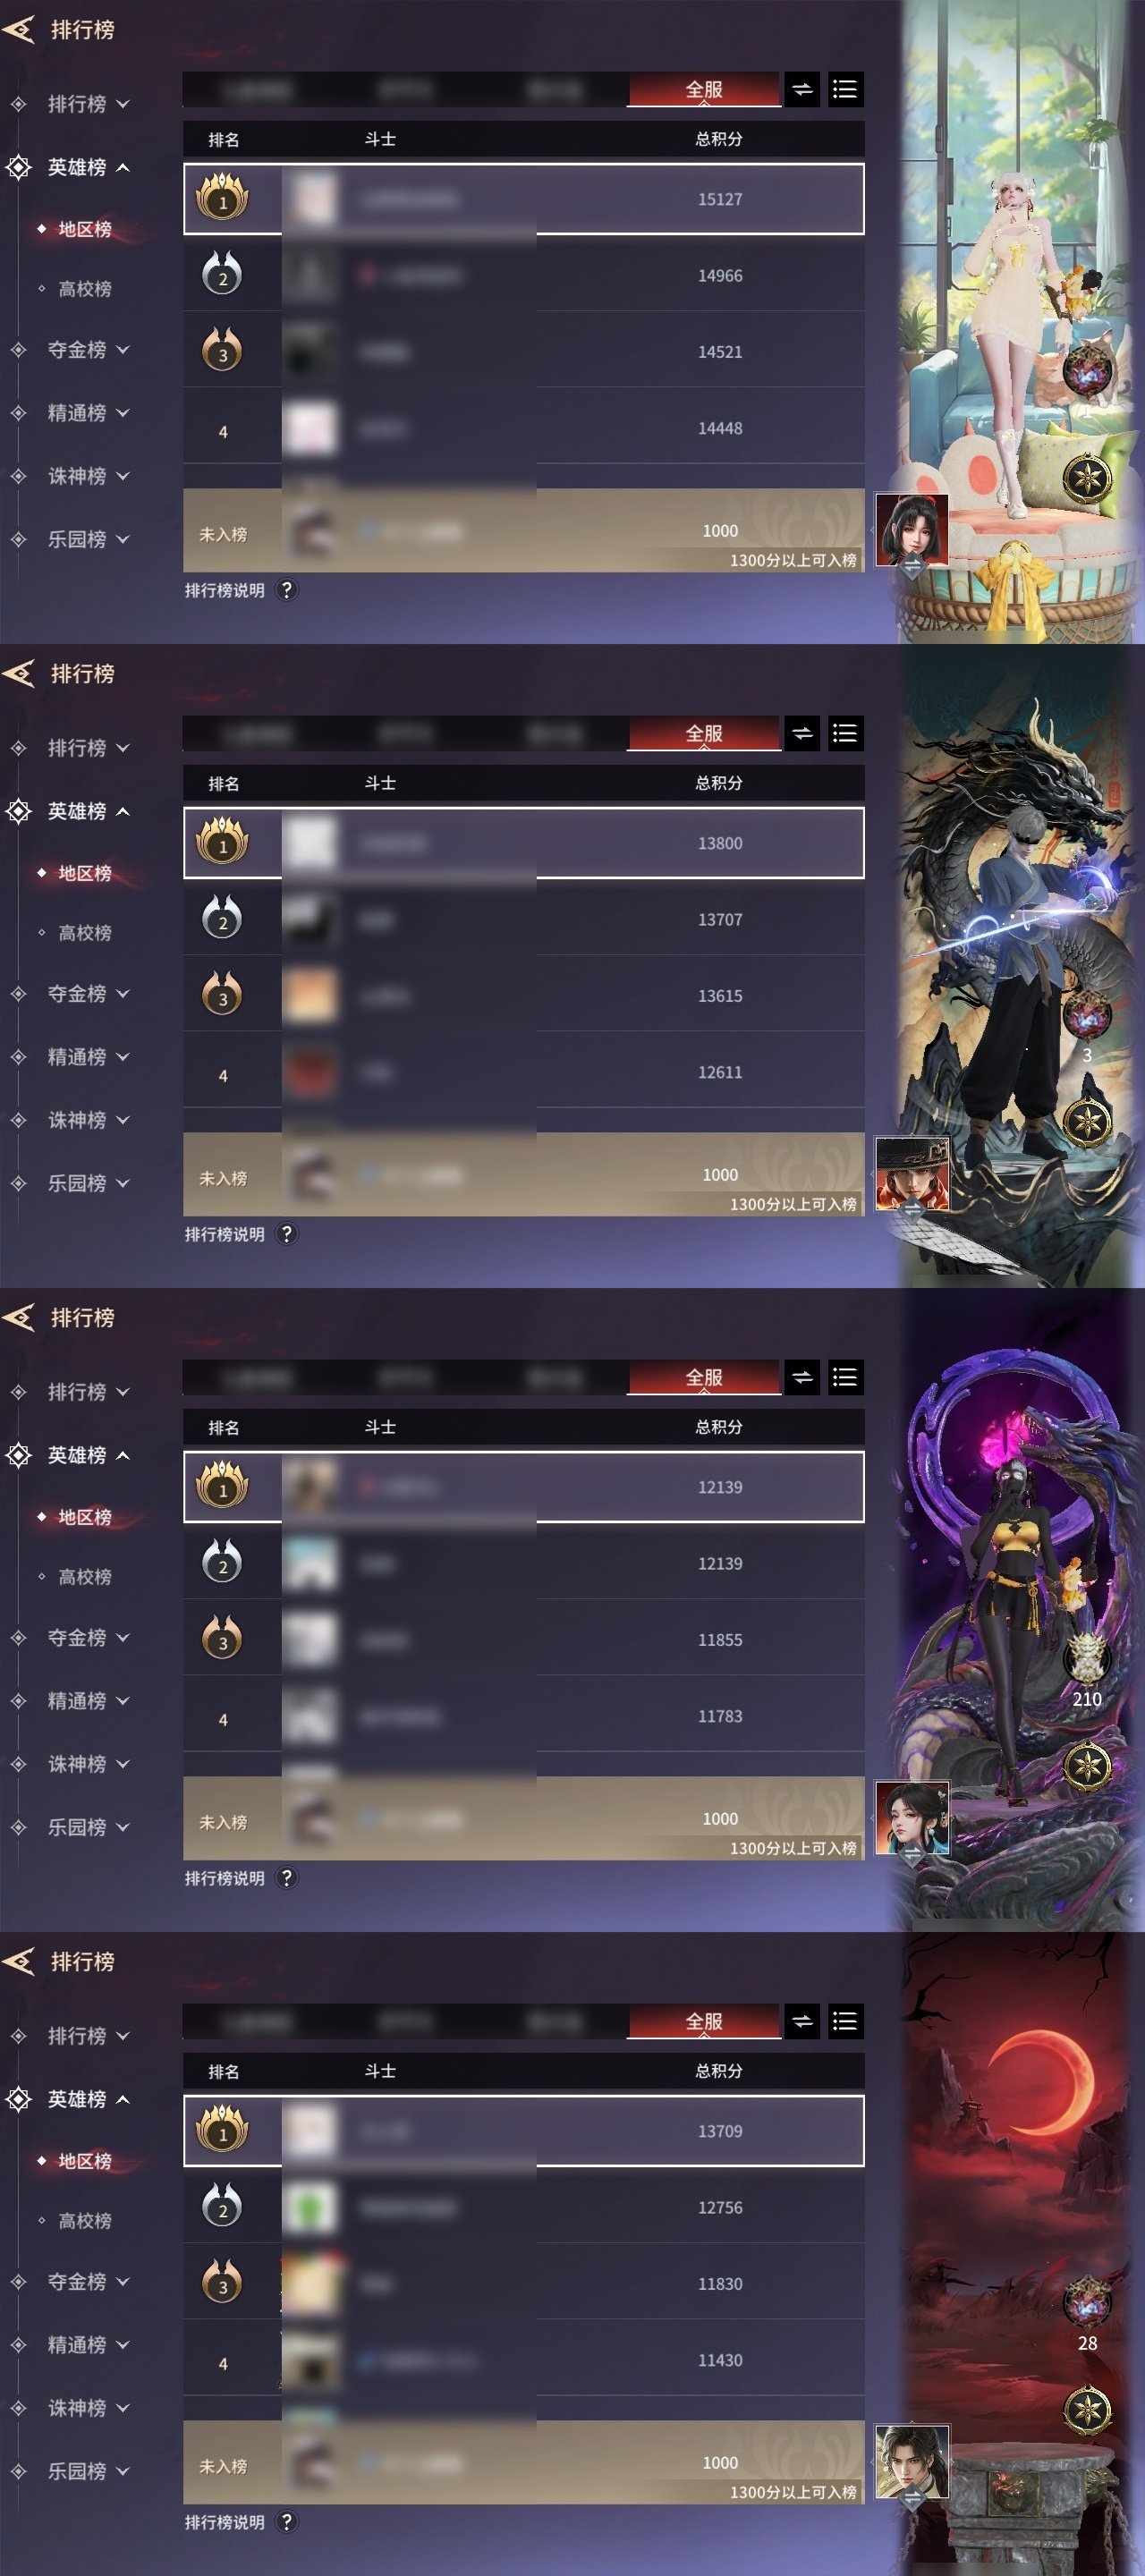Click rank 2 silver medal beside score 14966
Screen dimensions: 1145x2576
(222, 274)
